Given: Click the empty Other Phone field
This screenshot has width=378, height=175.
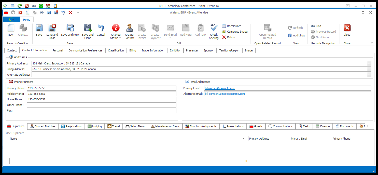Looking at the screenshot, I should coord(102,105).
